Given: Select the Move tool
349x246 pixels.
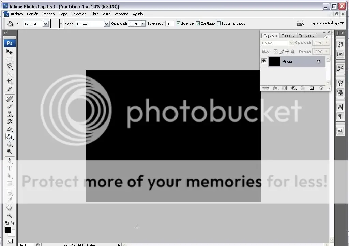Looking at the screenshot, I should coord(9,52).
